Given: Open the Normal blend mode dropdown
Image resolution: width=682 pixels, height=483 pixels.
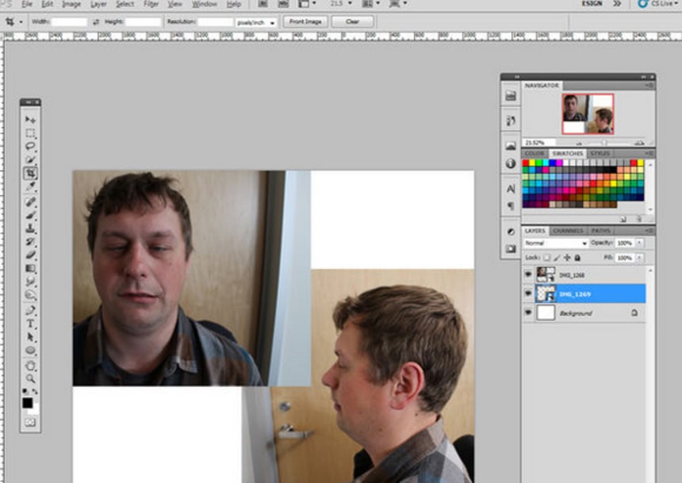Looking at the screenshot, I should tap(555, 243).
